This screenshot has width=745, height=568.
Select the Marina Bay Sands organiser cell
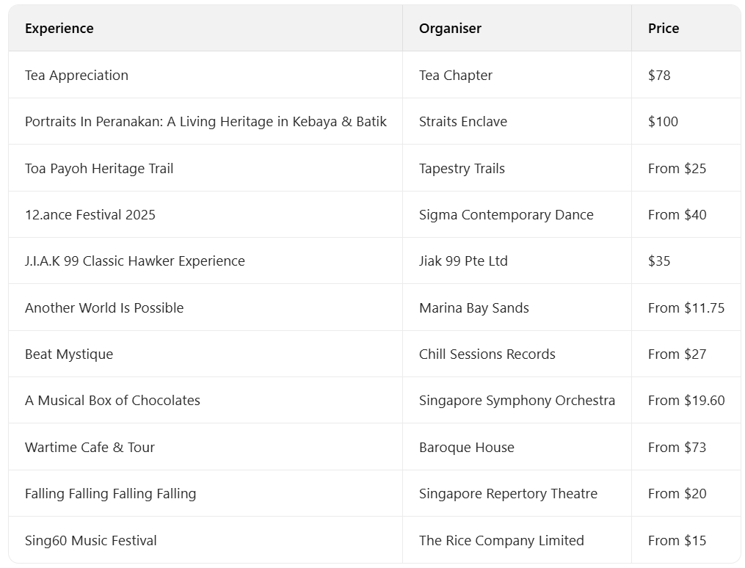pyautogui.click(x=474, y=308)
